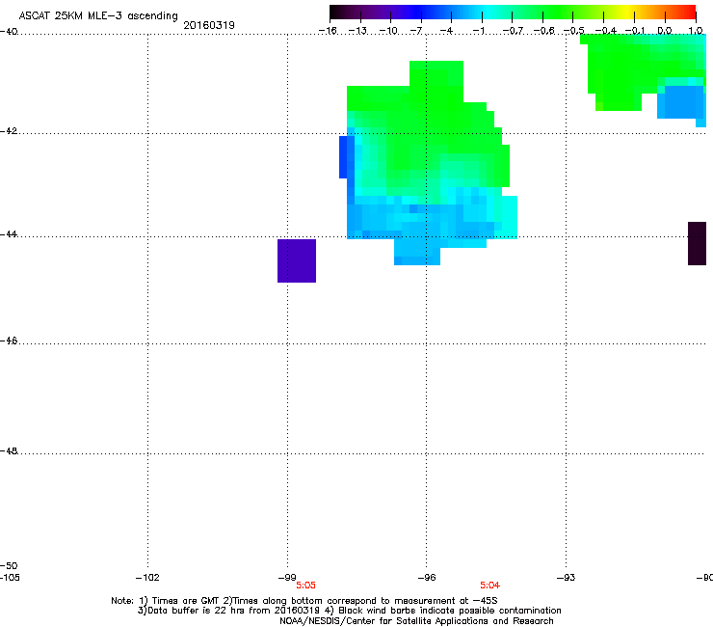713x627 pixels.
Task: Click the note "Times are GMT"
Action: pos(183,601)
